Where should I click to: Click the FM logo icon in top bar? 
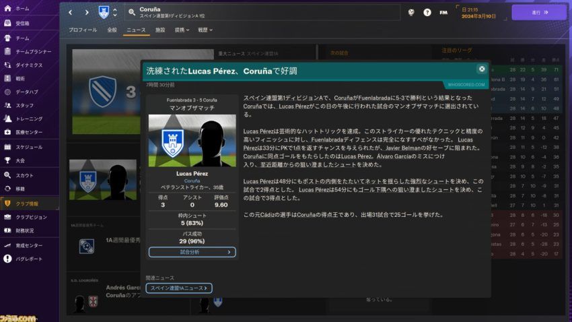coord(443,12)
